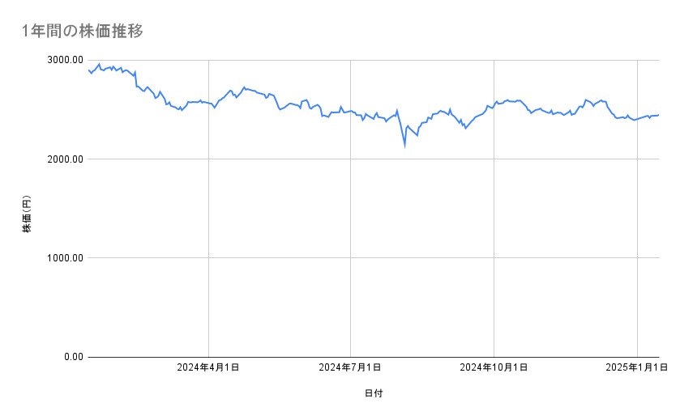Select the horizontal axis title 日付

click(x=374, y=393)
